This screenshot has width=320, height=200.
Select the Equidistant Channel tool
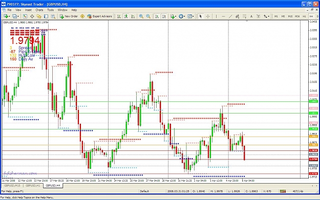coord(238,16)
